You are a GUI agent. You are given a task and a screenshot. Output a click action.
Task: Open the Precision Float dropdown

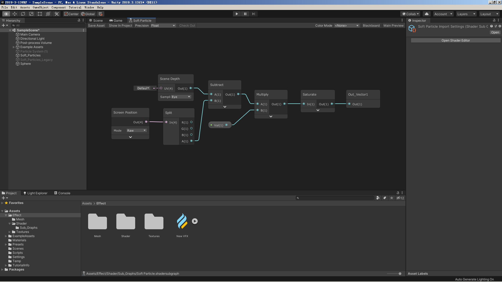163,25
